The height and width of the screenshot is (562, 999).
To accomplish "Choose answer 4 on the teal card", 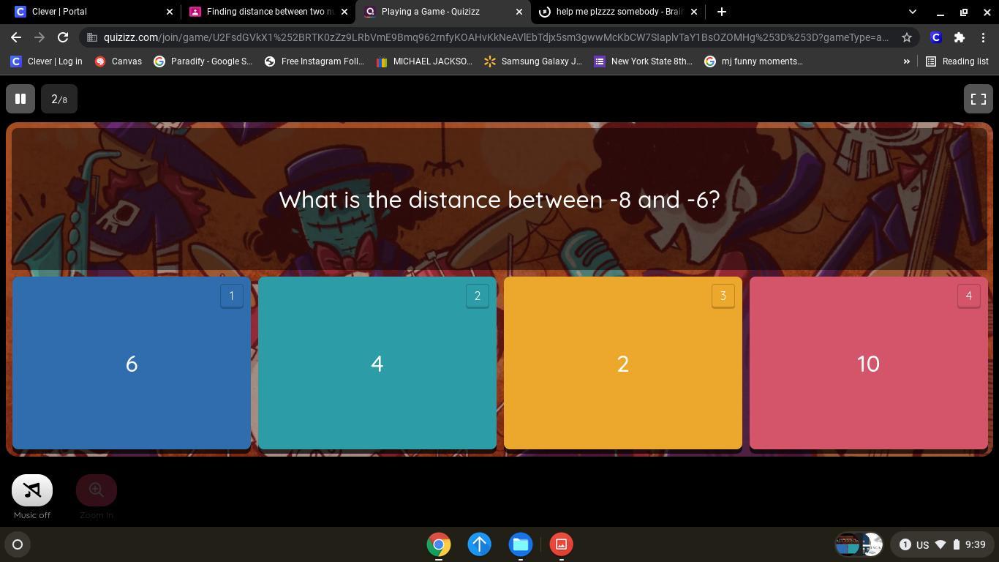I will pyautogui.click(x=377, y=363).
